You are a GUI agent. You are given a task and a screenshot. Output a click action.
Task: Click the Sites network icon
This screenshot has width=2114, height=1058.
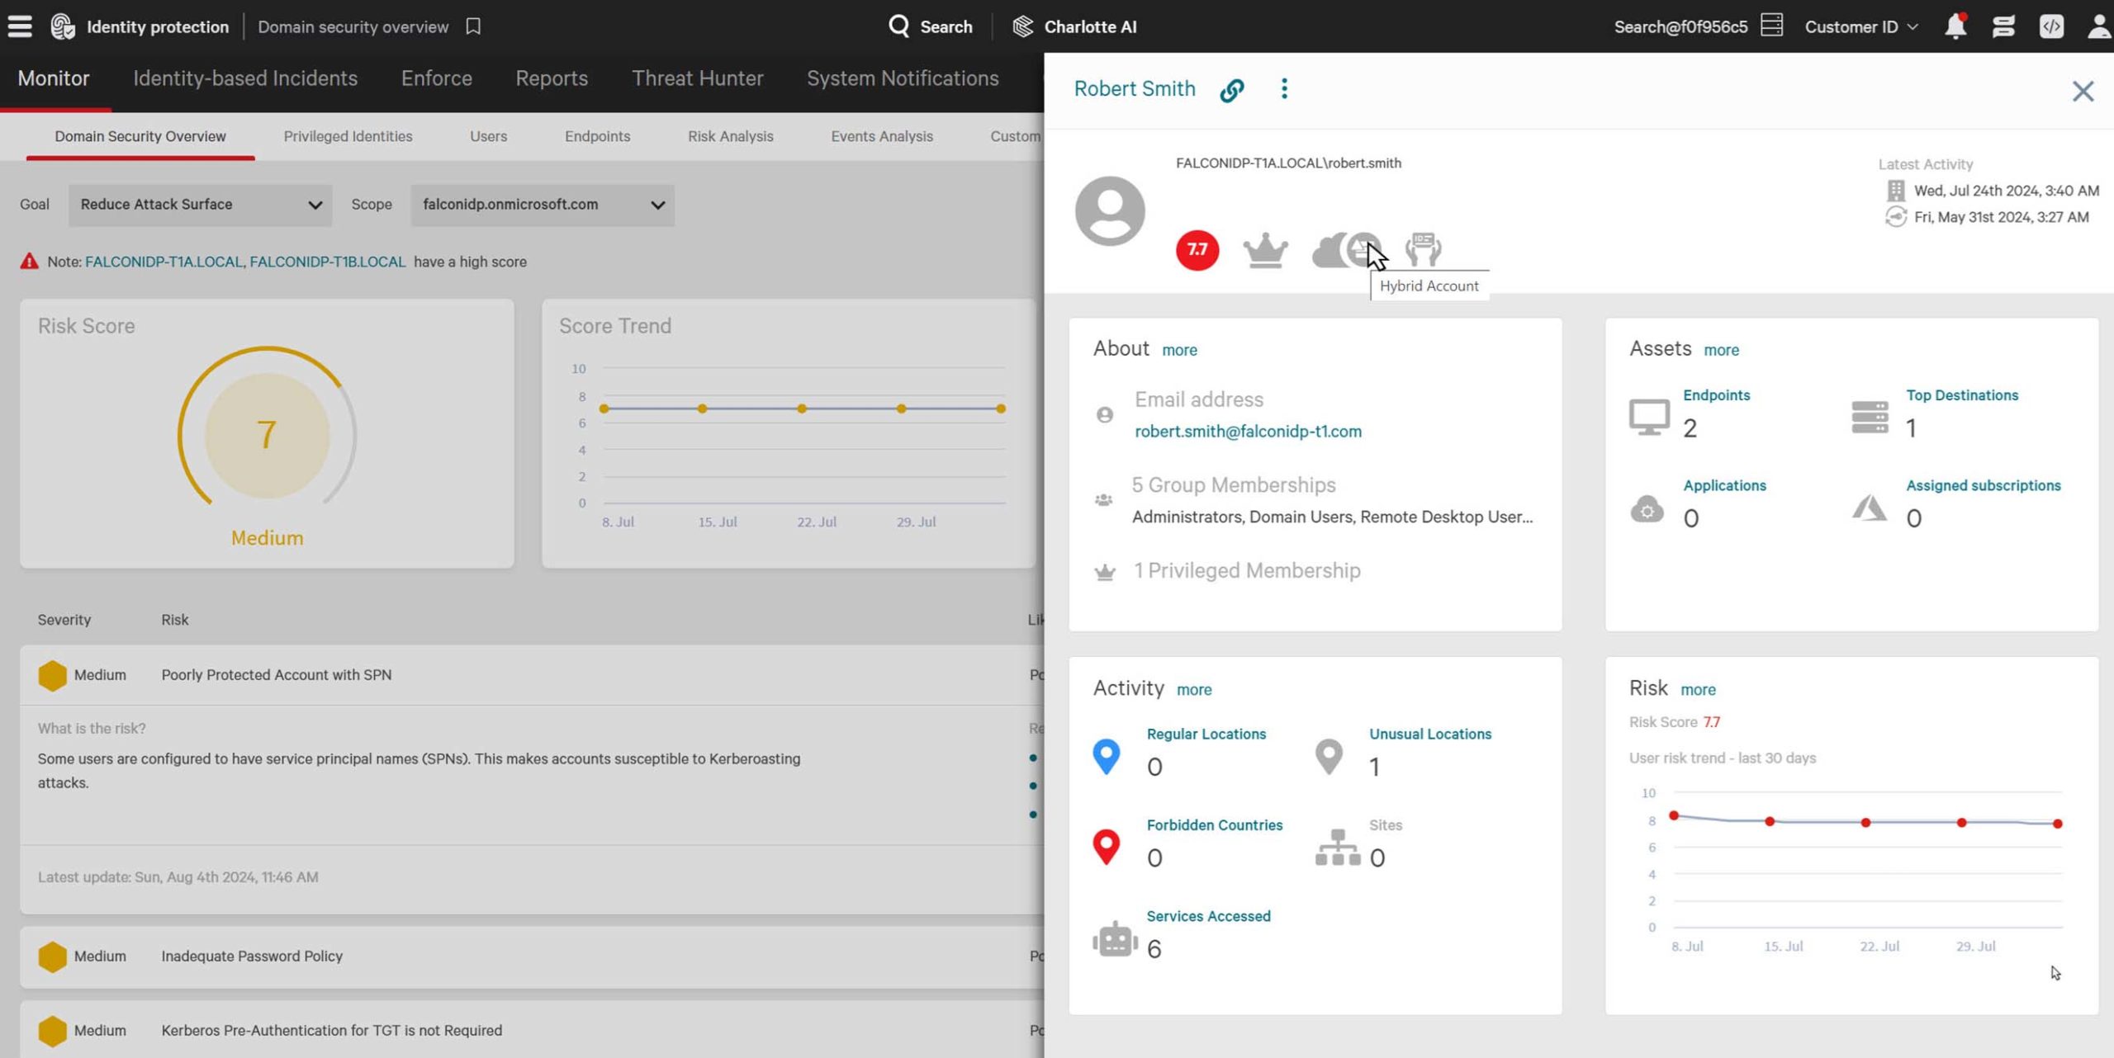click(x=1338, y=848)
